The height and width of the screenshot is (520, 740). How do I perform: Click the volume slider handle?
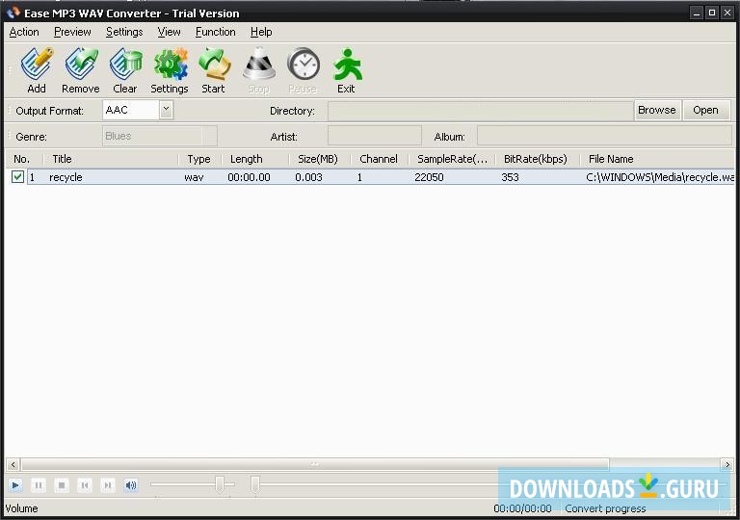220,484
